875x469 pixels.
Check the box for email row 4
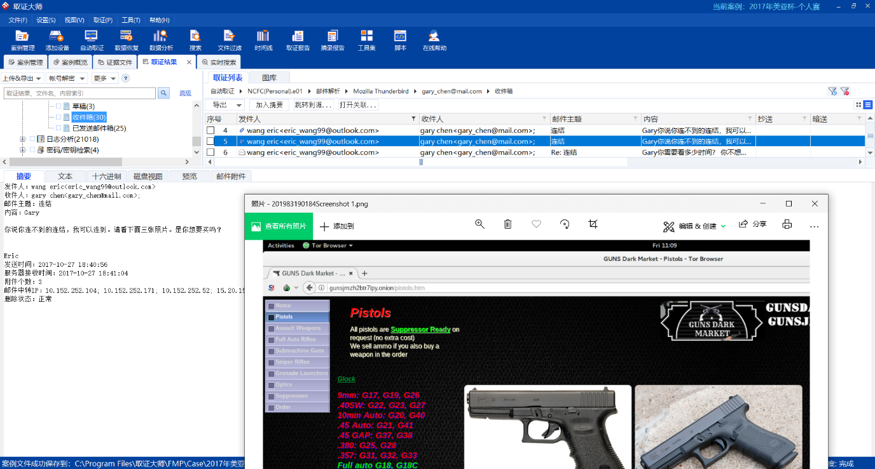pos(210,130)
